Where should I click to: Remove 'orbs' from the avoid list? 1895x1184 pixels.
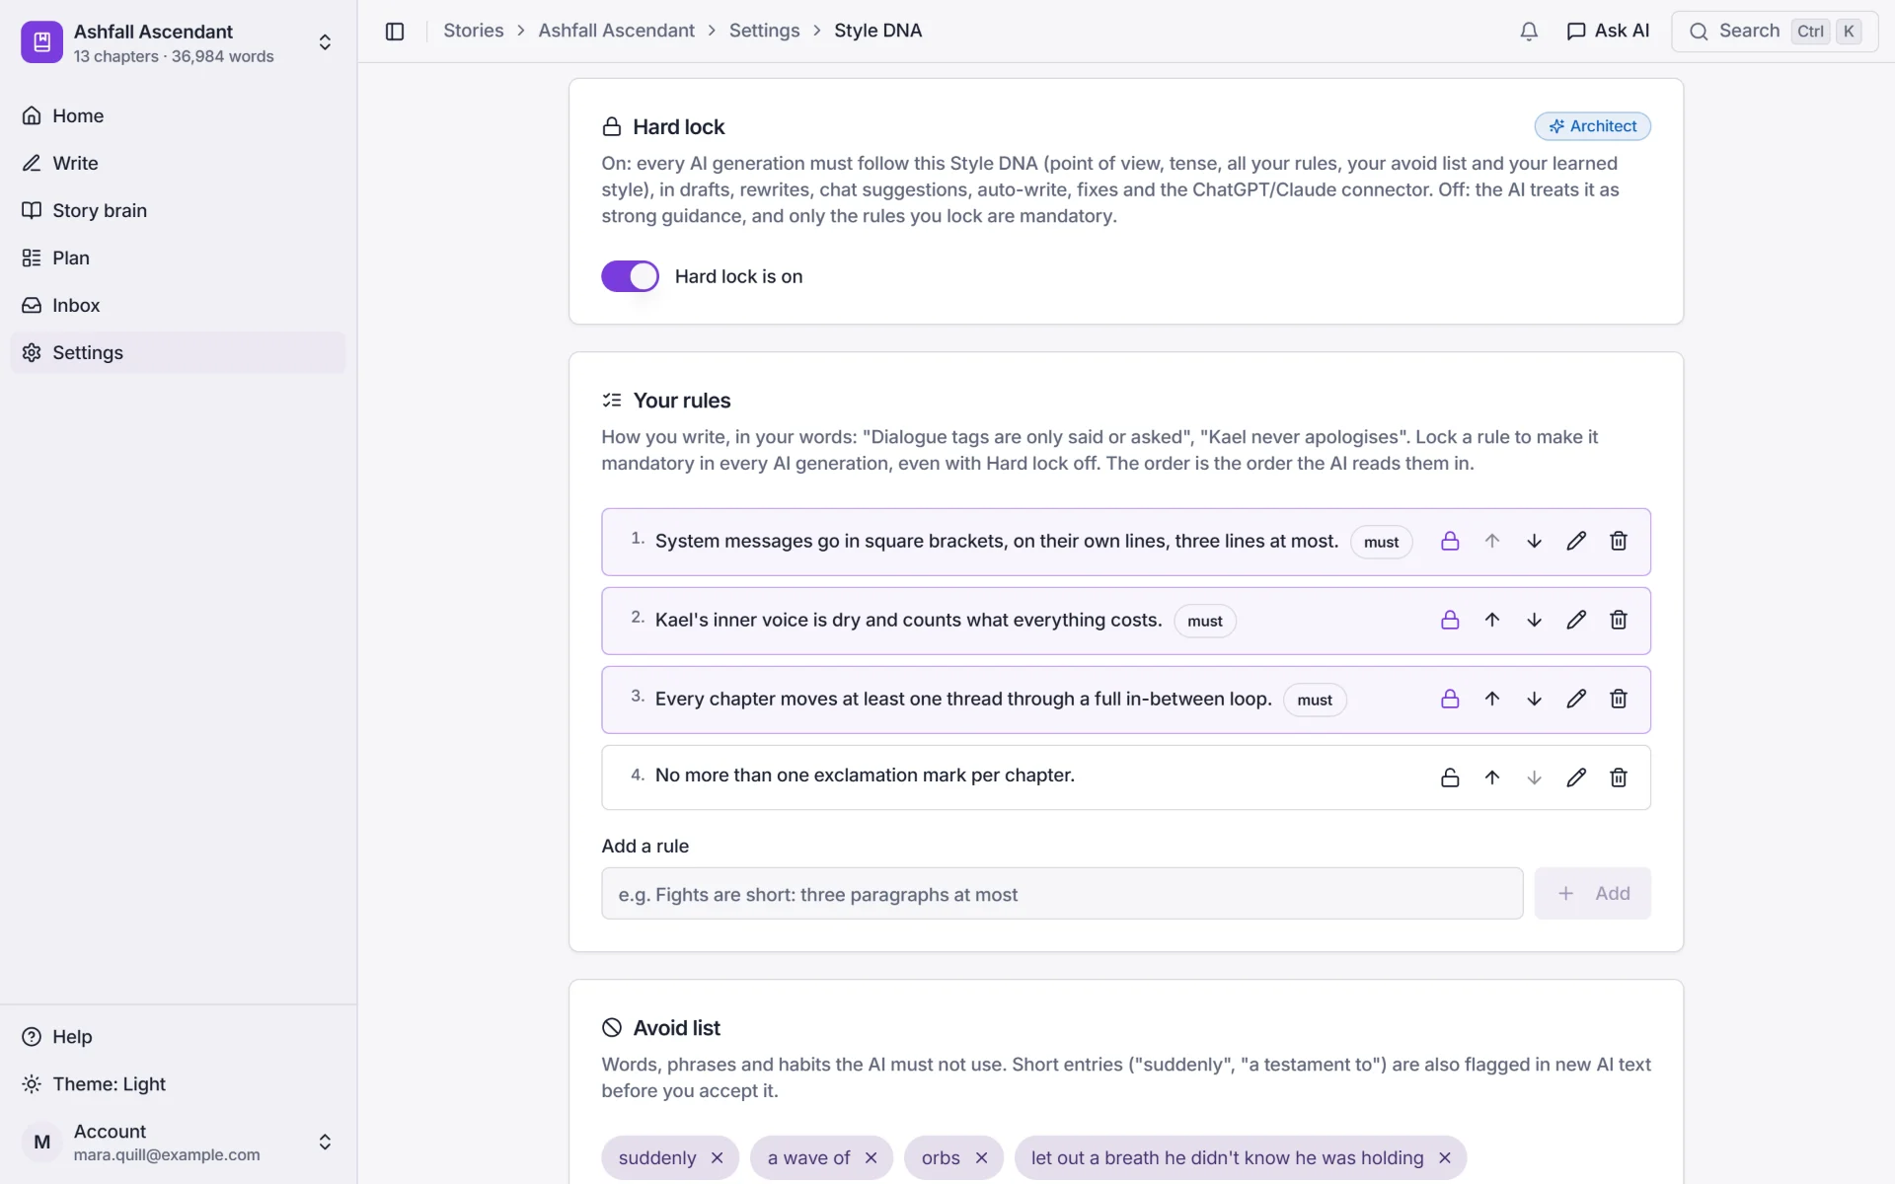[981, 1158]
